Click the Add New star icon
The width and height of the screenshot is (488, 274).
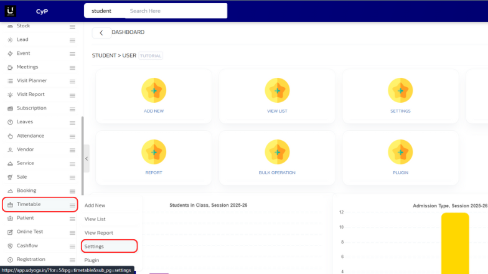[154, 91]
